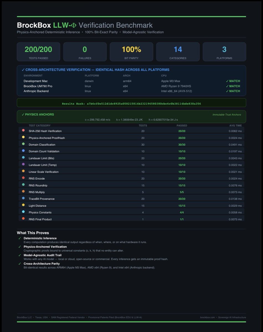Click the Model-Agnostic Audit Trail heading
The height and width of the screenshot is (332, 263).
42,255
